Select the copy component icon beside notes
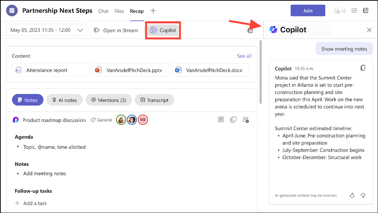The height and width of the screenshot is (213, 378). [x=233, y=119]
